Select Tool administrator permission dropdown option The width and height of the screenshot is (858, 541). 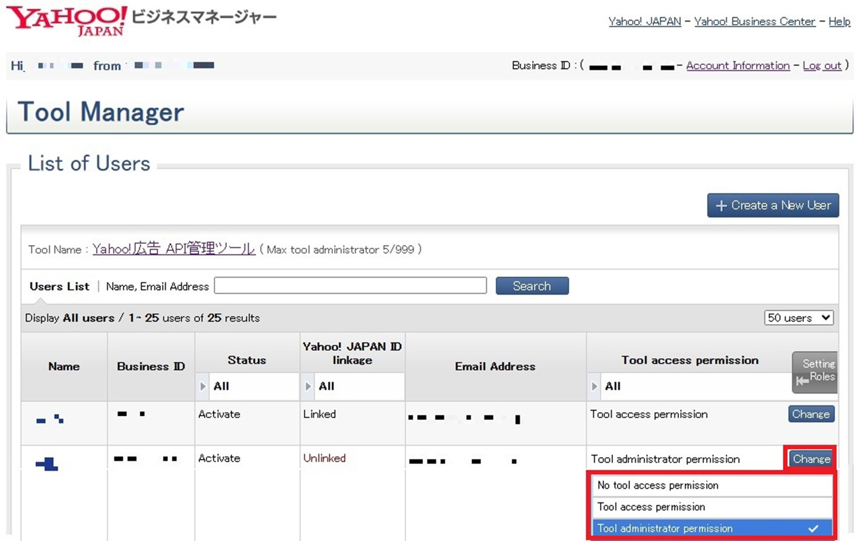click(712, 528)
